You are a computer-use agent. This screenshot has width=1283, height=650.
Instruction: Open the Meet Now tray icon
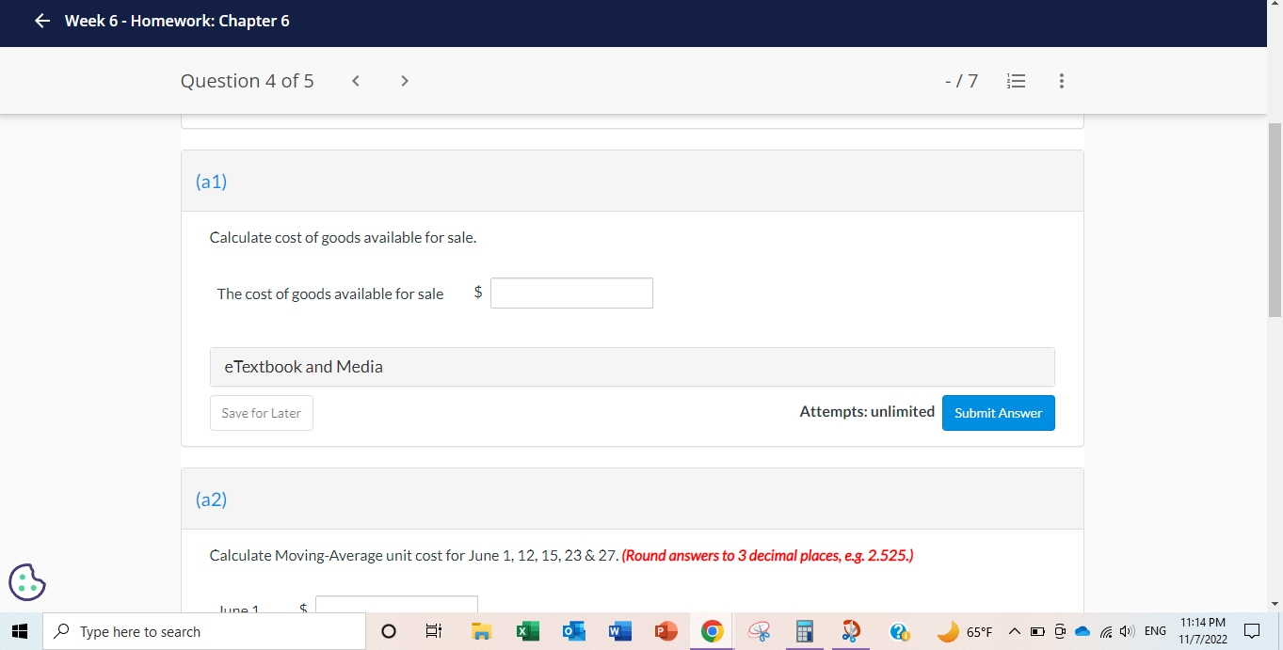pyautogui.click(x=1058, y=631)
